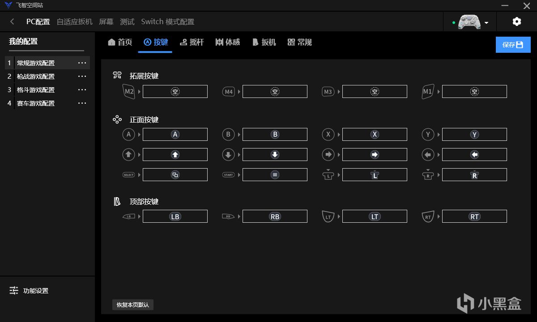Open options for 枪战游戏配置 profile
Viewport: 537px width, 322px height.
click(x=82, y=76)
